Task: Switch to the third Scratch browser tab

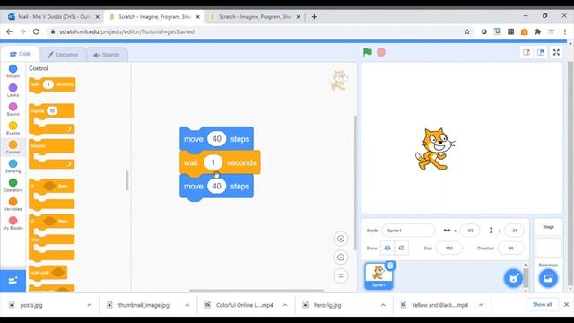Action: coord(255,17)
